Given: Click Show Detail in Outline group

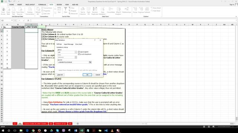Looking at the screenshot, I should [x=156, y=8].
